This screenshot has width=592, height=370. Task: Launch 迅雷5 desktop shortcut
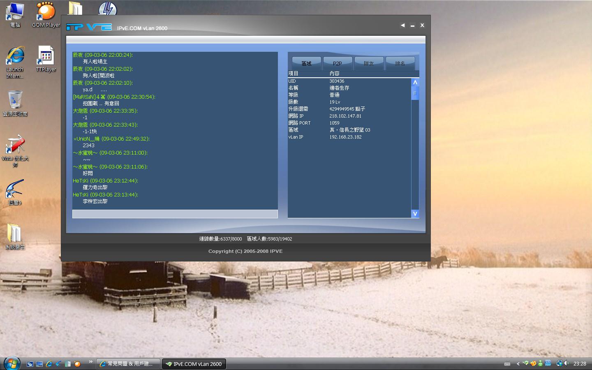click(15, 192)
